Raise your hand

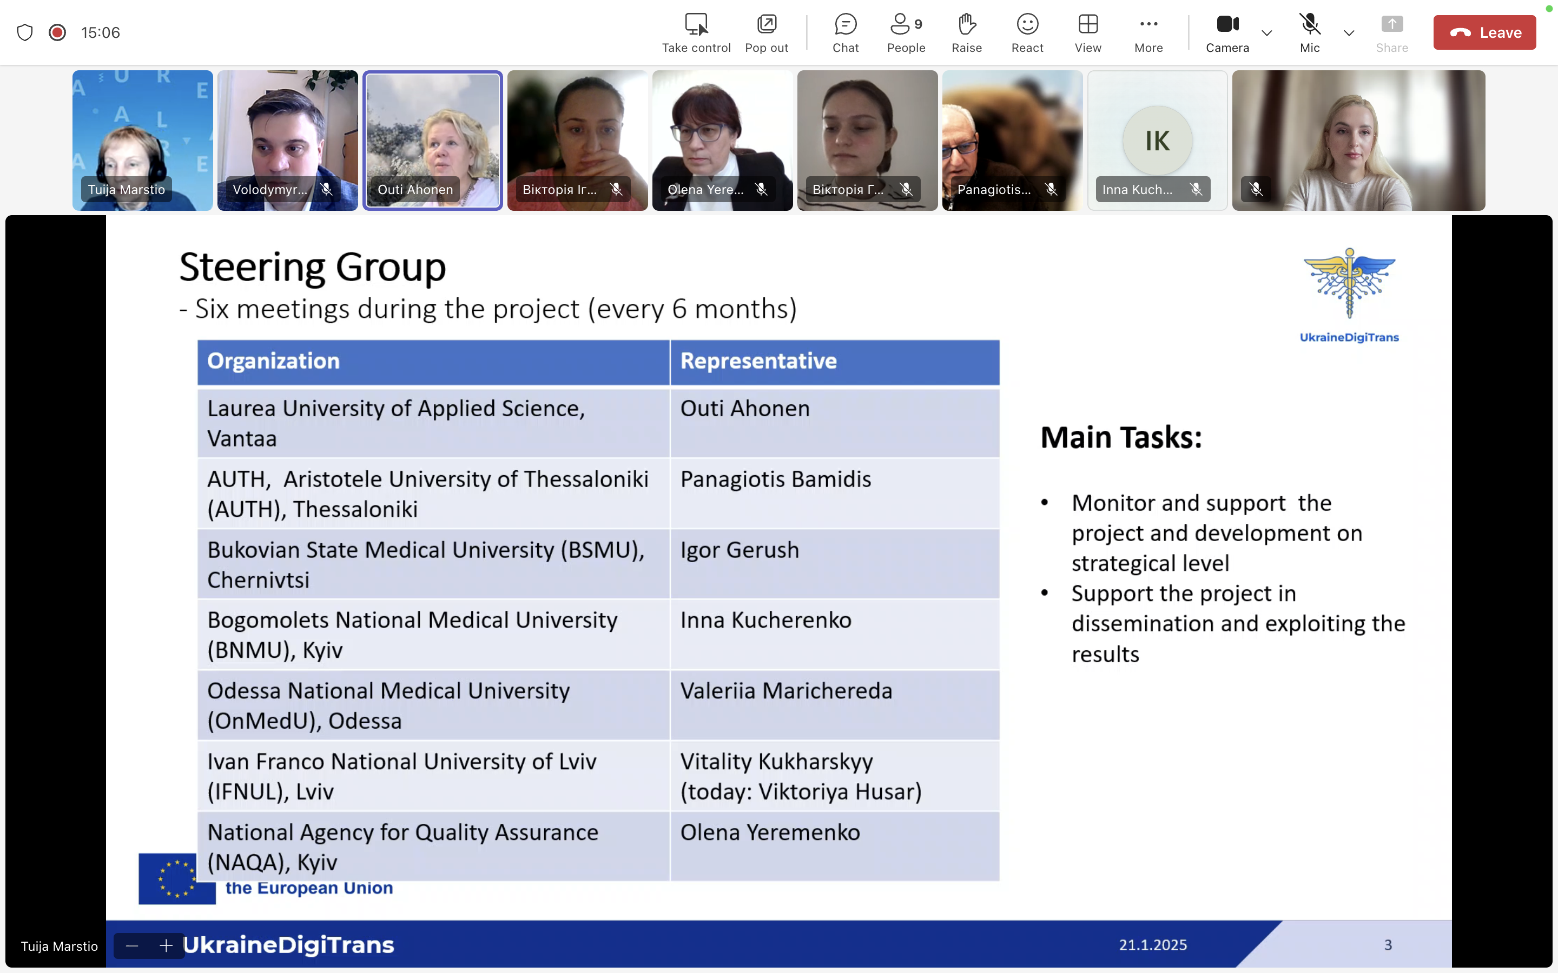pyautogui.click(x=966, y=33)
